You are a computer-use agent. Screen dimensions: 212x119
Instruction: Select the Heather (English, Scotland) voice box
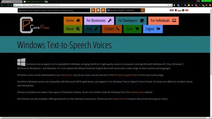[x=123, y=10]
